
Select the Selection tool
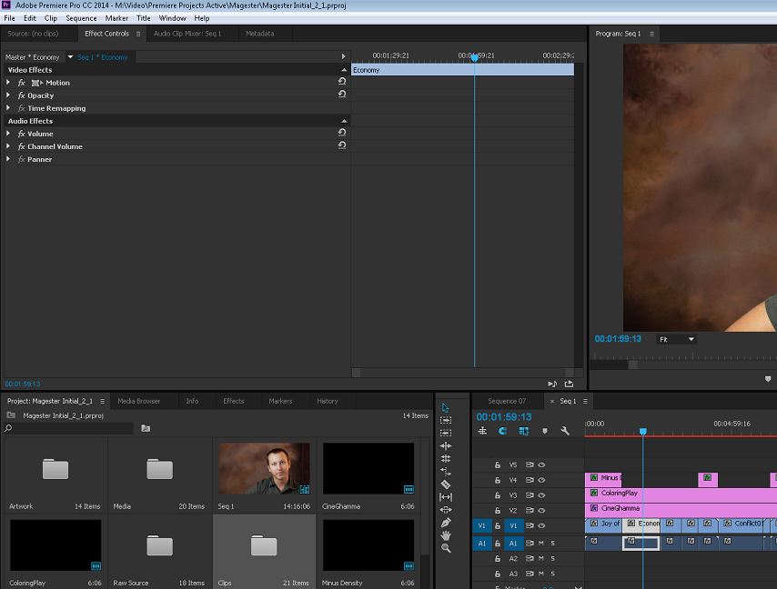point(446,405)
